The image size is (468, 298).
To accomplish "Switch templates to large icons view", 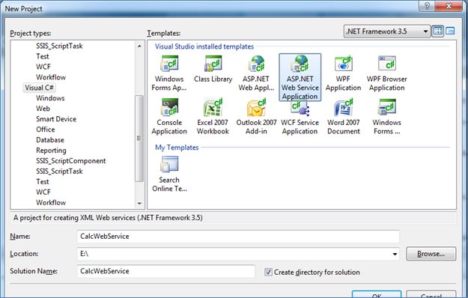I will [438, 31].
